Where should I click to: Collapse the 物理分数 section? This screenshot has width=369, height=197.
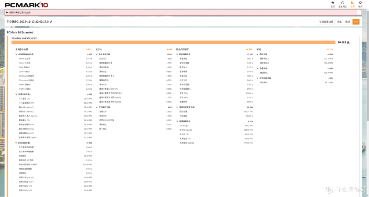[258, 68]
